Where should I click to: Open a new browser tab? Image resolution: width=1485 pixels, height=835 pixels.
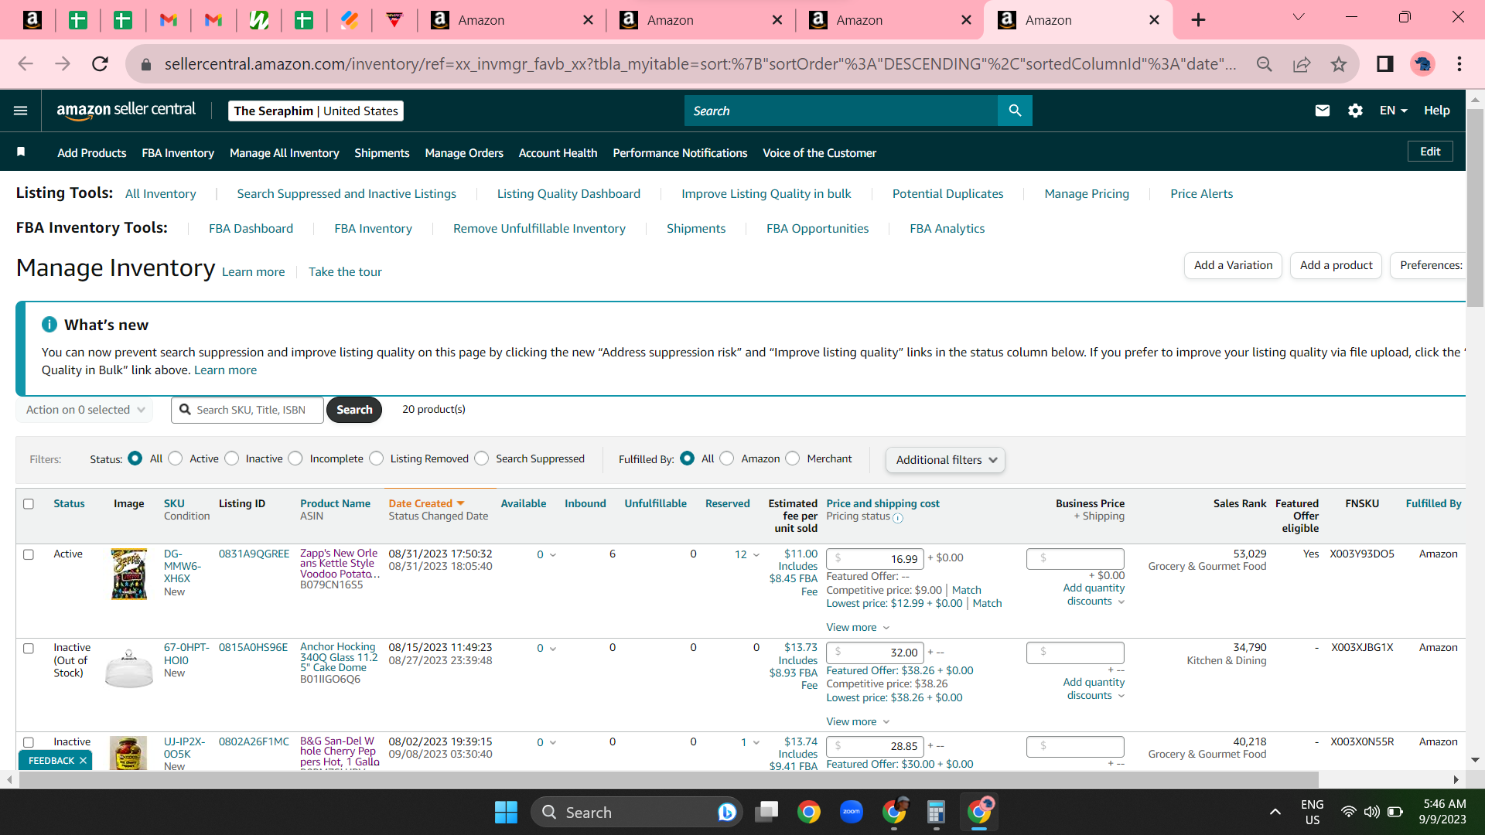pyautogui.click(x=1198, y=20)
